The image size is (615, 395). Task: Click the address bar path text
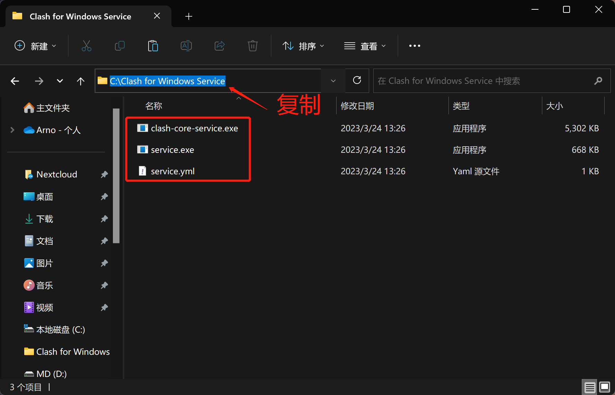(x=168, y=81)
